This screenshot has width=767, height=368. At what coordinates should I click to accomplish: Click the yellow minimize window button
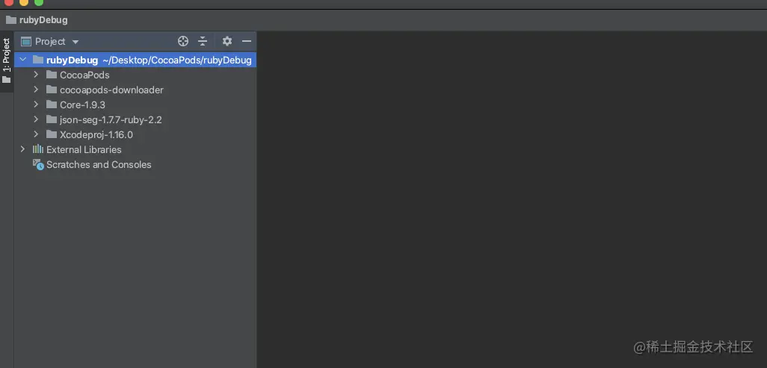pos(23,2)
